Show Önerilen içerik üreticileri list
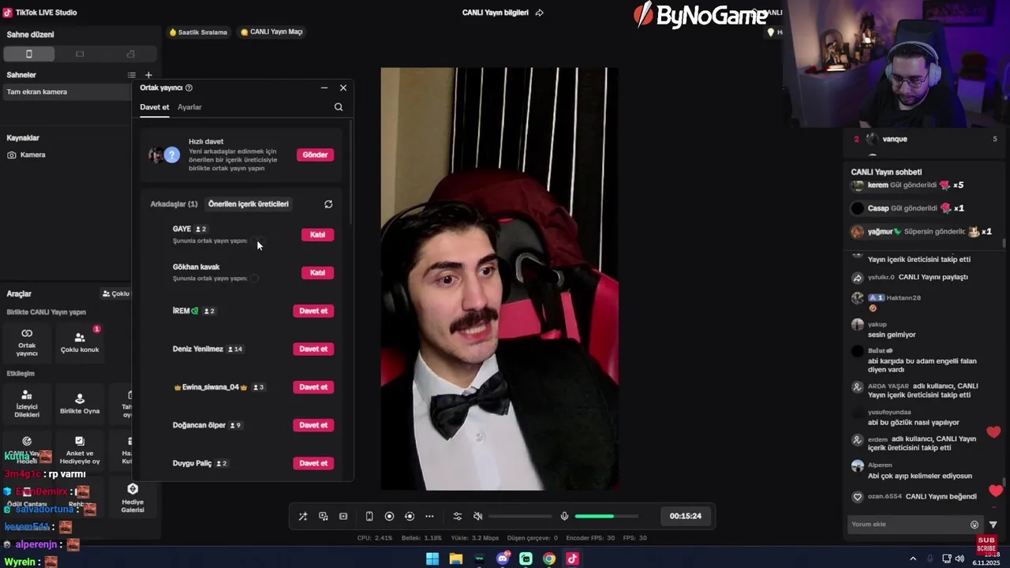1010x568 pixels. click(249, 204)
